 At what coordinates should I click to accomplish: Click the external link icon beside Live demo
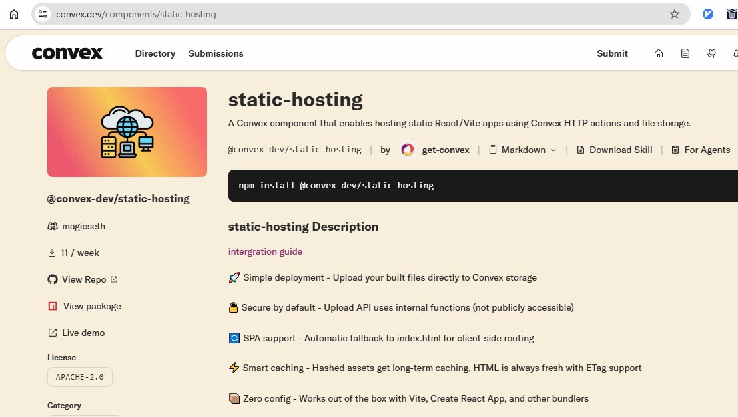(52, 333)
